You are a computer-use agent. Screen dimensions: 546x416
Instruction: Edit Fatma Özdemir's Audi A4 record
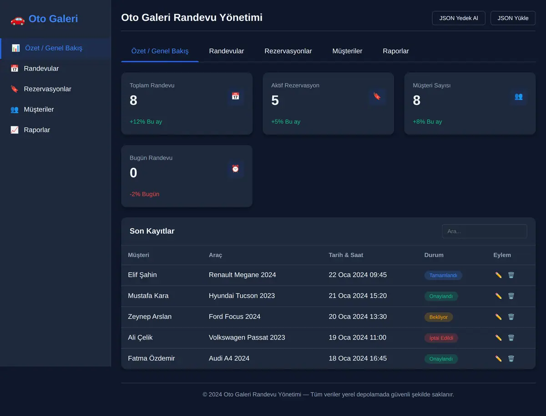498,359
